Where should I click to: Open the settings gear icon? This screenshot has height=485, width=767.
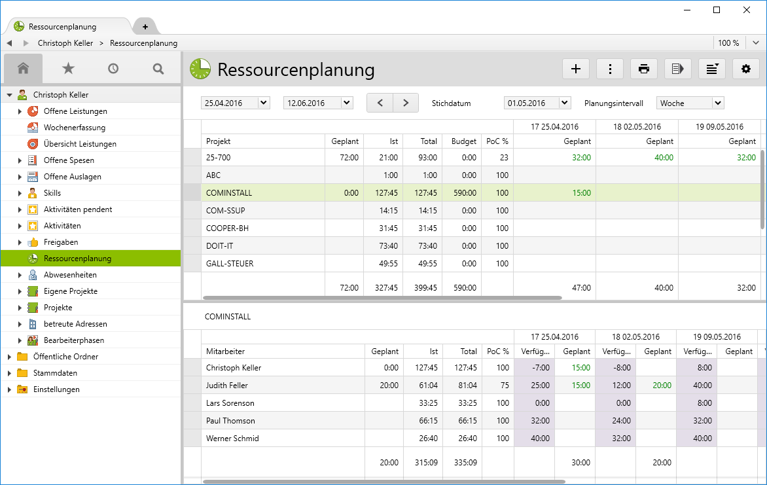pos(745,69)
